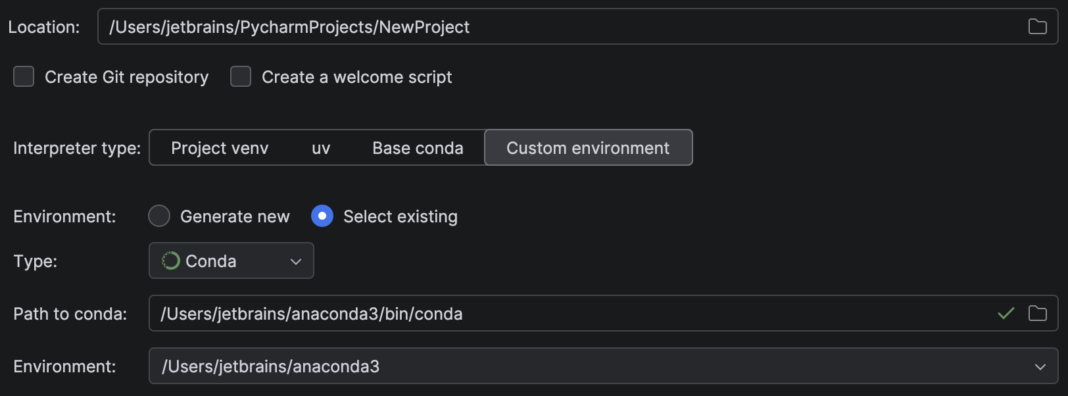Image resolution: width=1068 pixels, height=396 pixels.
Task: Select the anaconda3 environment value
Action: click(271, 366)
